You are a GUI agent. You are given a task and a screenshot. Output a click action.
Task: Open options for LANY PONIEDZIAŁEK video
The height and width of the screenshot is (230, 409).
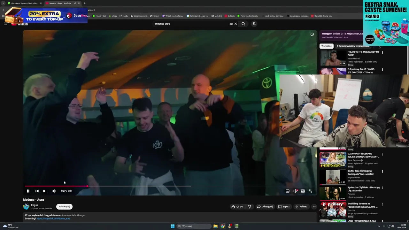[x=382, y=221]
